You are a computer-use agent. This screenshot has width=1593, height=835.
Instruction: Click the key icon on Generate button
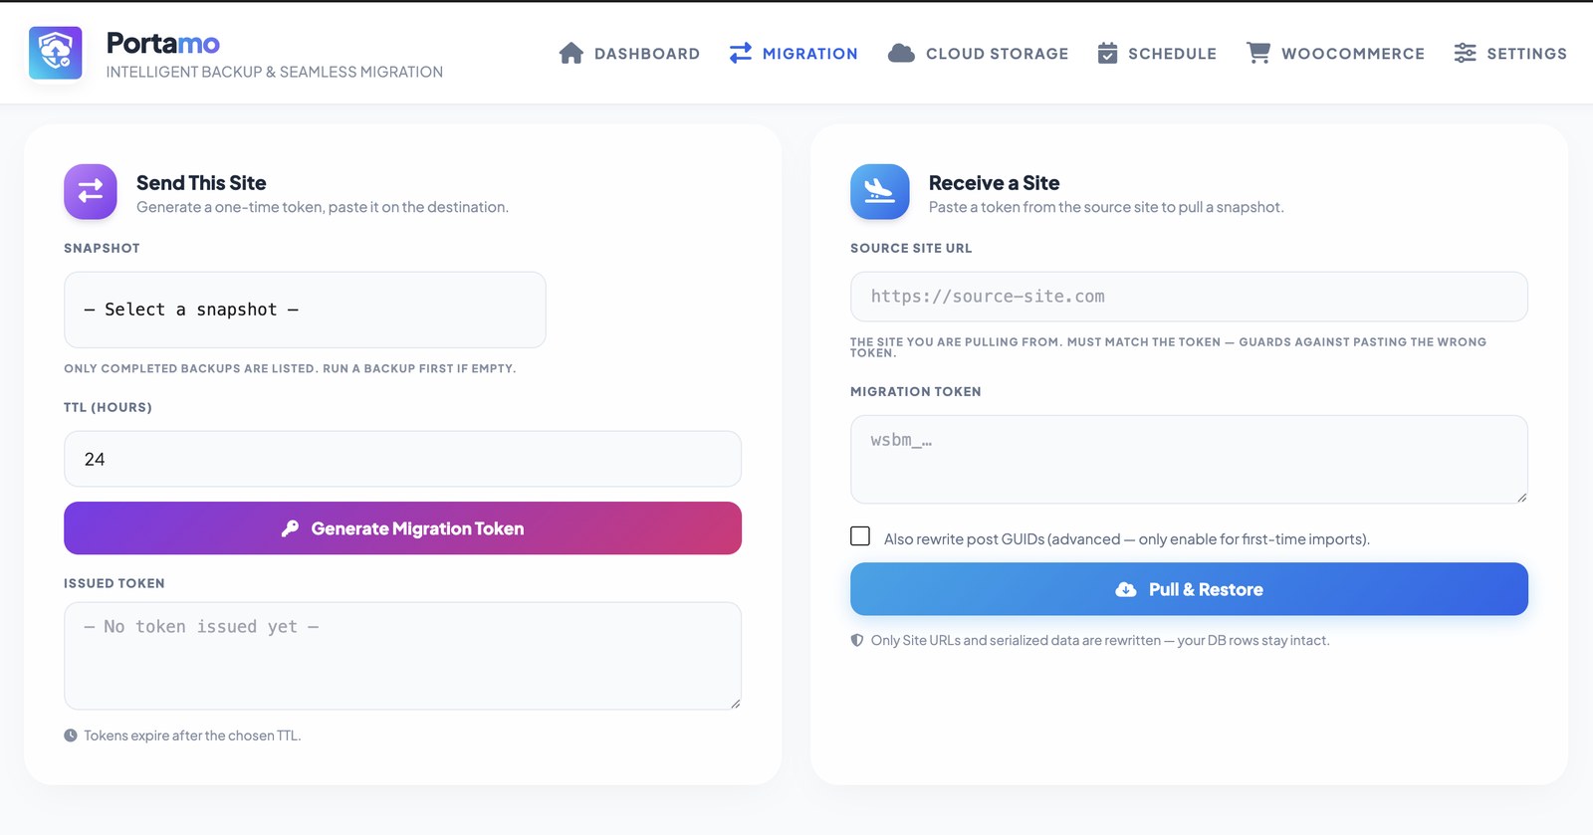[290, 528]
